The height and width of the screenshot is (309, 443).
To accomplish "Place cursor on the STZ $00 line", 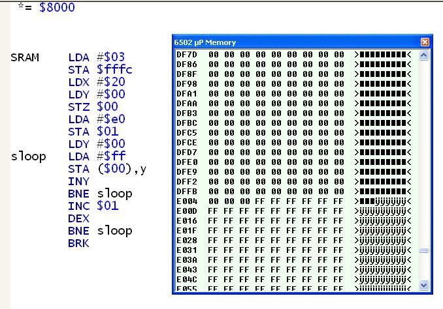I will (93, 107).
